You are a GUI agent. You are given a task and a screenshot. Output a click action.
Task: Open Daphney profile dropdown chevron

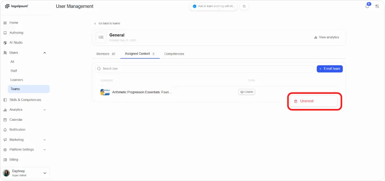tap(45, 173)
